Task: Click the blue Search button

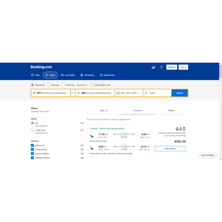Action: point(180,93)
